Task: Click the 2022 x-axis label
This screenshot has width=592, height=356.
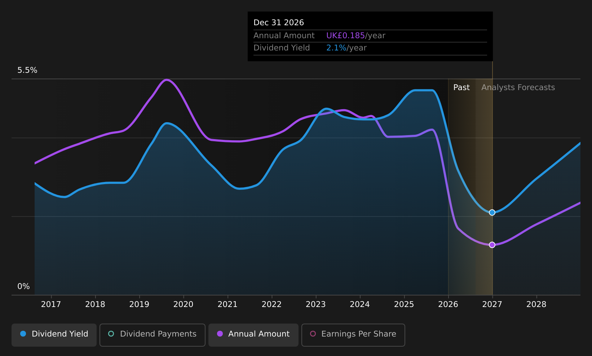Action: click(271, 304)
